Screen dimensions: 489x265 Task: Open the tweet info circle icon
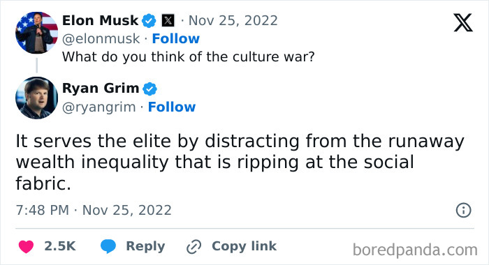[x=463, y=210]
